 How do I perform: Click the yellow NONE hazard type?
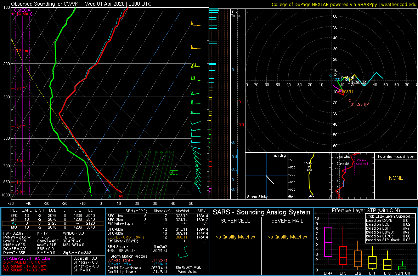[396, 178]
